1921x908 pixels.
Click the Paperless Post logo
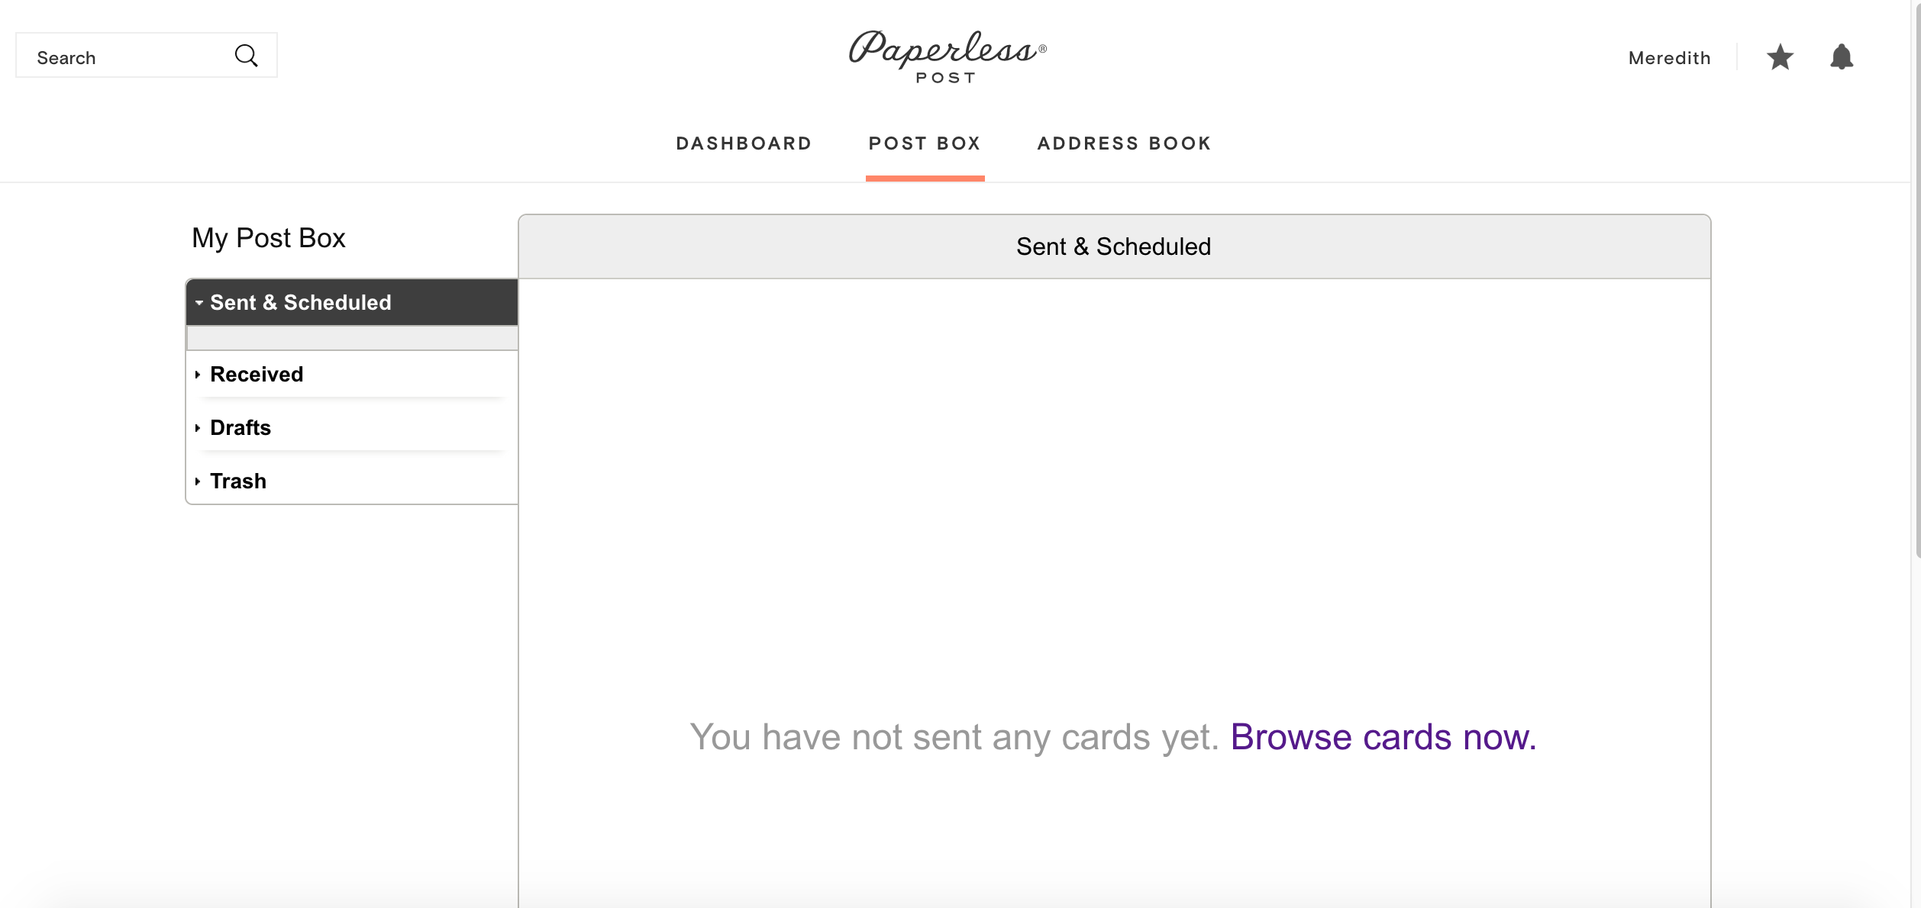click(948, 57)
